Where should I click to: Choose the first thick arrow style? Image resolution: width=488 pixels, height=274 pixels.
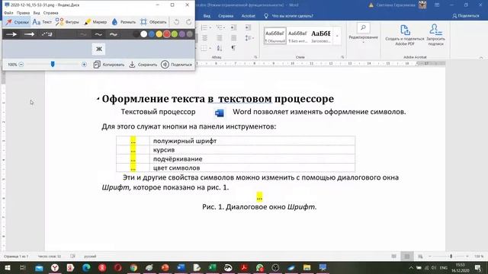tap(11, 34)
